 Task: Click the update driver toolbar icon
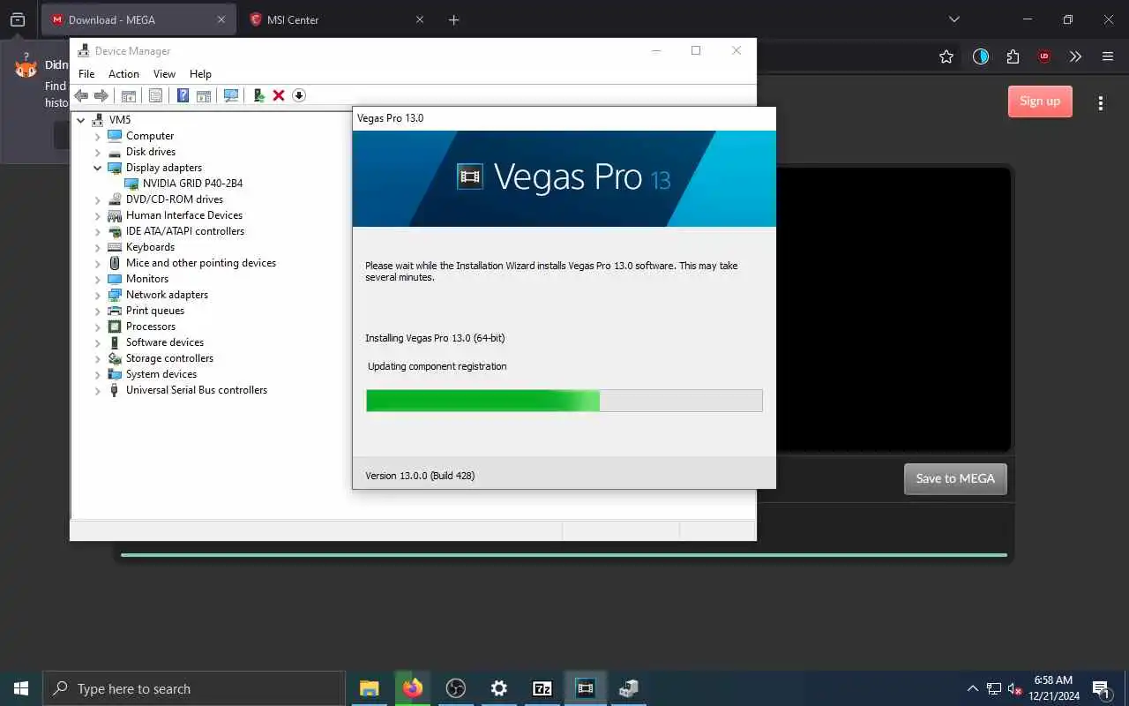(258, 95)
